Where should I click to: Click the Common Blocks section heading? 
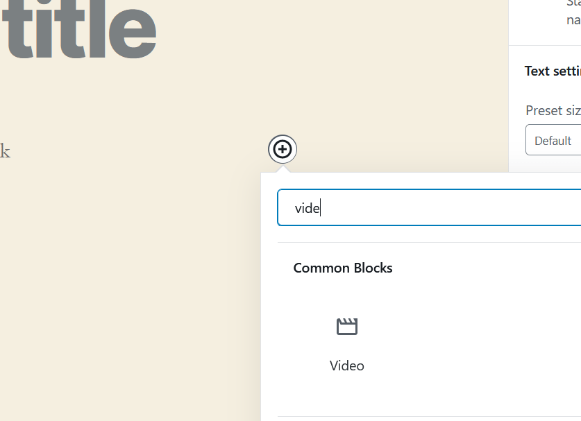coord(343,268)
